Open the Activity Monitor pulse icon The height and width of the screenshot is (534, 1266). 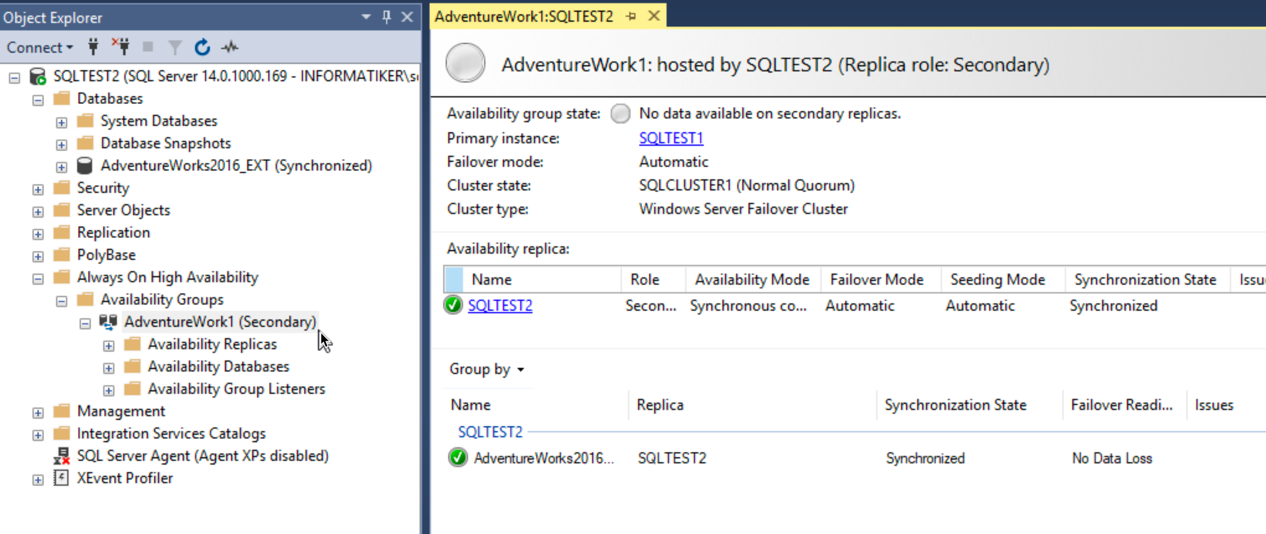coord(230,47)
